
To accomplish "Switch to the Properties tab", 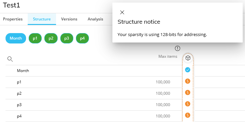I will (13, 19).
